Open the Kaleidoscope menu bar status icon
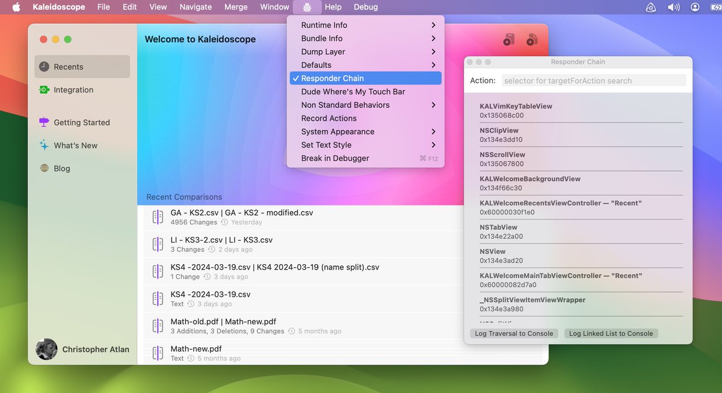722x393 pixels. tap(650, 7)
